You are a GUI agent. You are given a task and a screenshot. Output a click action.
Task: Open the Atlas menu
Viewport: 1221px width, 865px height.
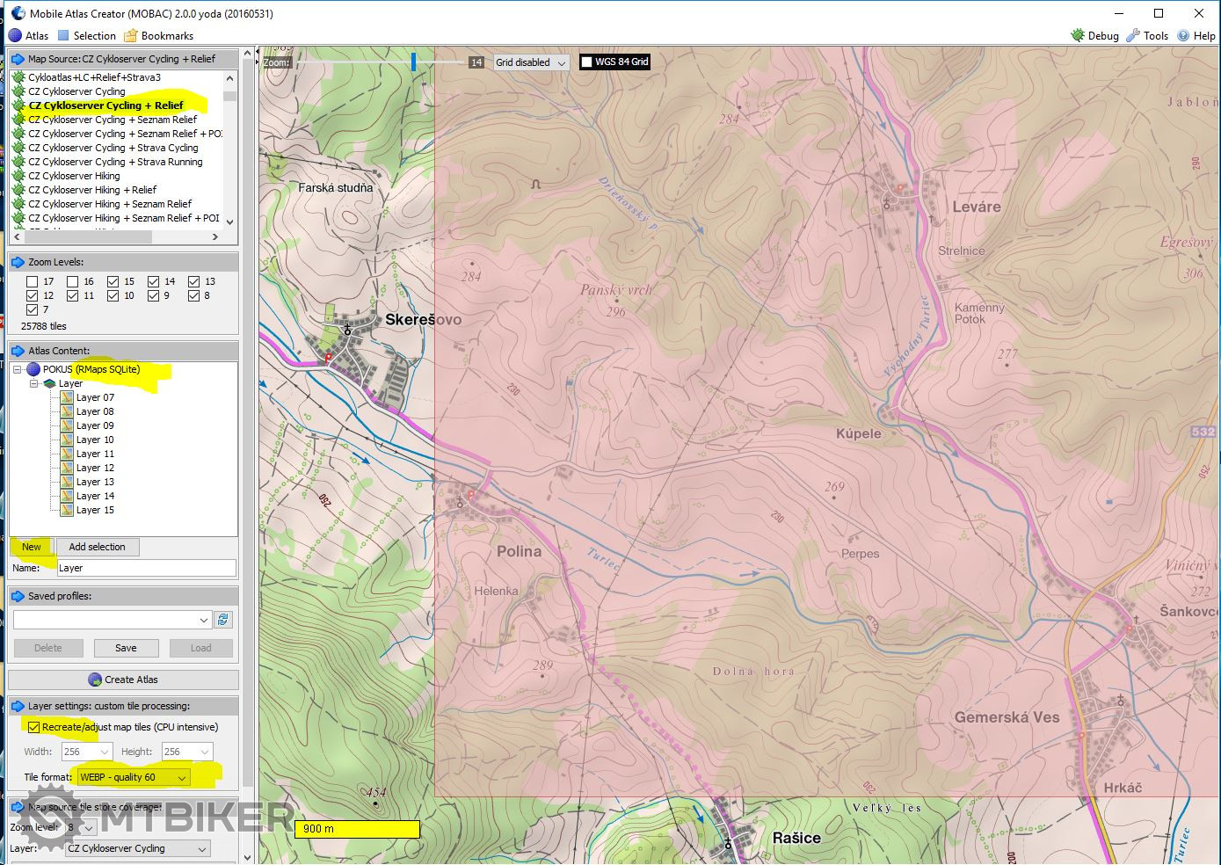click(x=29, y=36)
